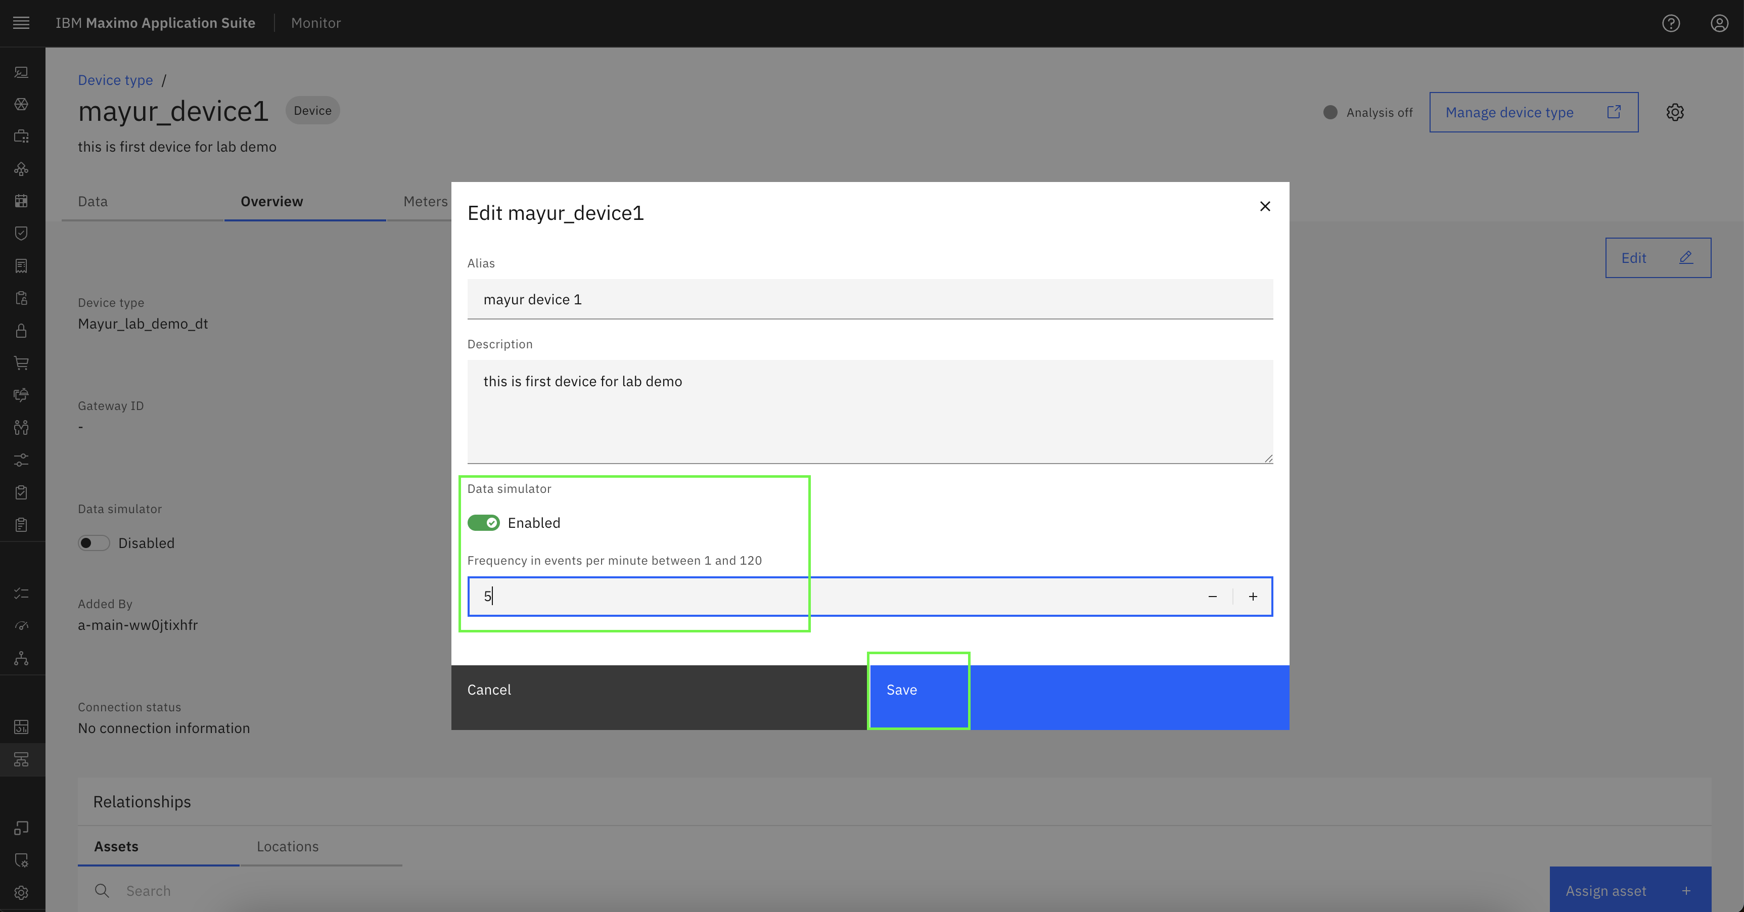Follow the Device type breadcrumb link

[x=115, y=80]
